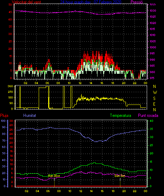
Task: Click the '1005' pressure axis value
Action: 153,41
